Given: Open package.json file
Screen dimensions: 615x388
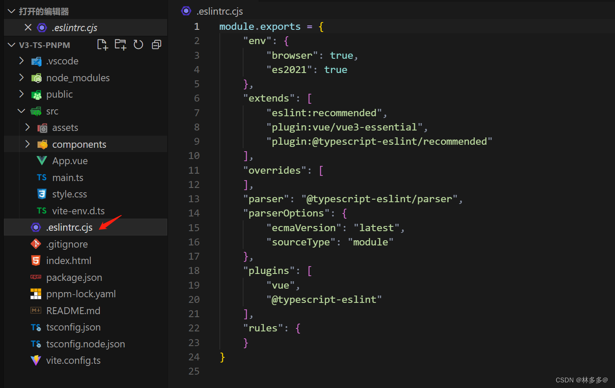Looking at the screenshot, I should coord(74,277).
